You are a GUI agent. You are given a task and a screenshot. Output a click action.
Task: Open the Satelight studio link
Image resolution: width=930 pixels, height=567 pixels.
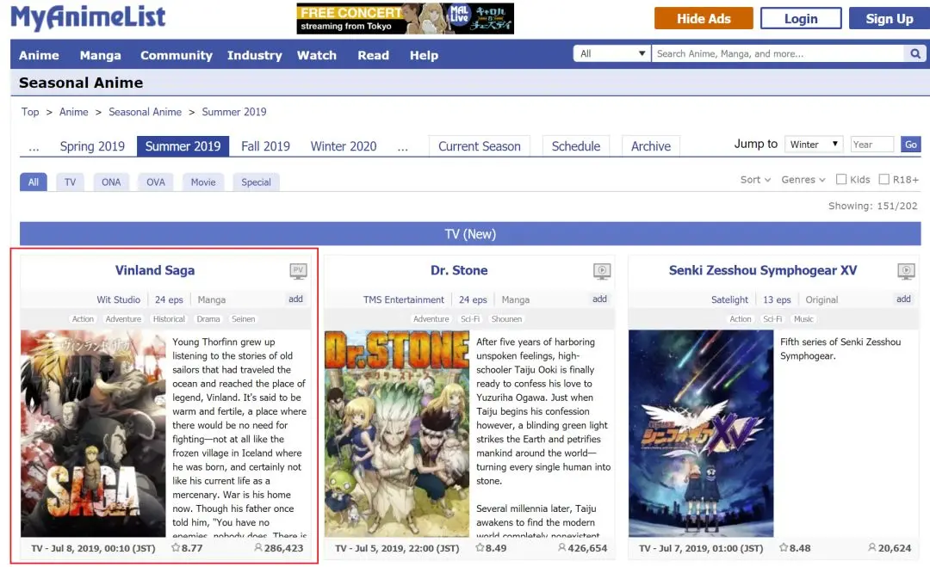pos(729,299)
